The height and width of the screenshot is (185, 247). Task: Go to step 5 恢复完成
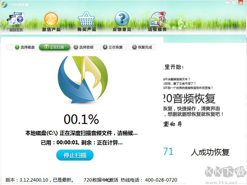pos(142,47)
